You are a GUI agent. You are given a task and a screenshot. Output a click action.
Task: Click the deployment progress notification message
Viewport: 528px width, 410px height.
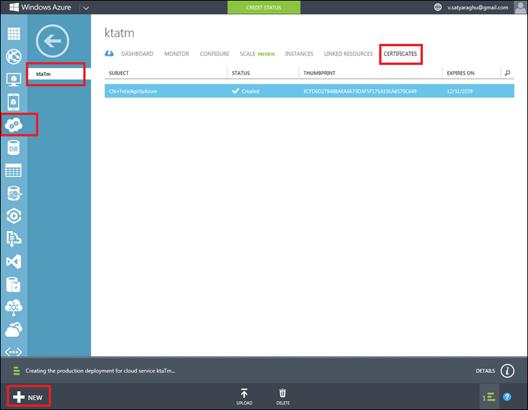click(100, 371)
